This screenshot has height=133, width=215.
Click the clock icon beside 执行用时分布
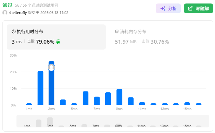[x=14, y=31]
